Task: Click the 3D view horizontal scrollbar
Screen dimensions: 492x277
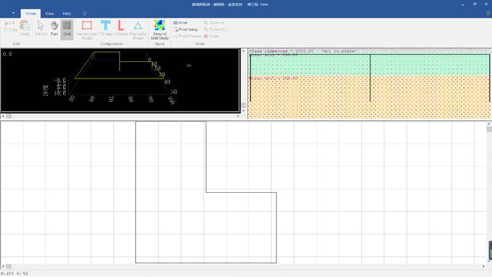Action: point(120,116)
